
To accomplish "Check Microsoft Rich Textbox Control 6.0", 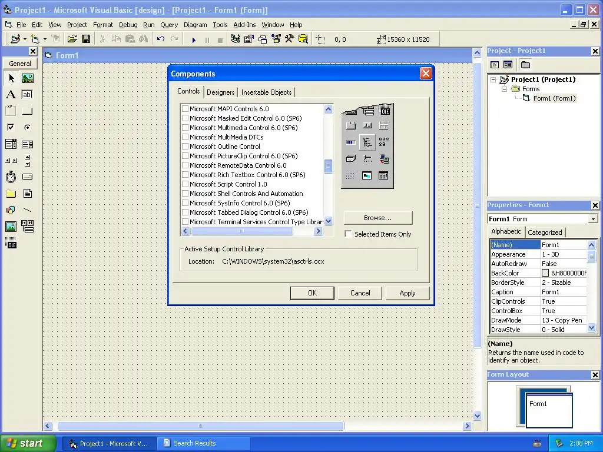I will coord(185,174).
